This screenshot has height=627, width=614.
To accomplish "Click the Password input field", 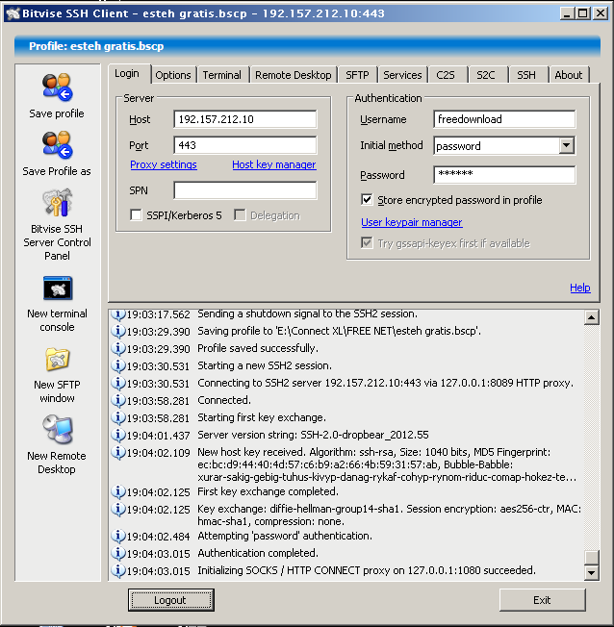I will pyautogui.click(x=504, y=175).
